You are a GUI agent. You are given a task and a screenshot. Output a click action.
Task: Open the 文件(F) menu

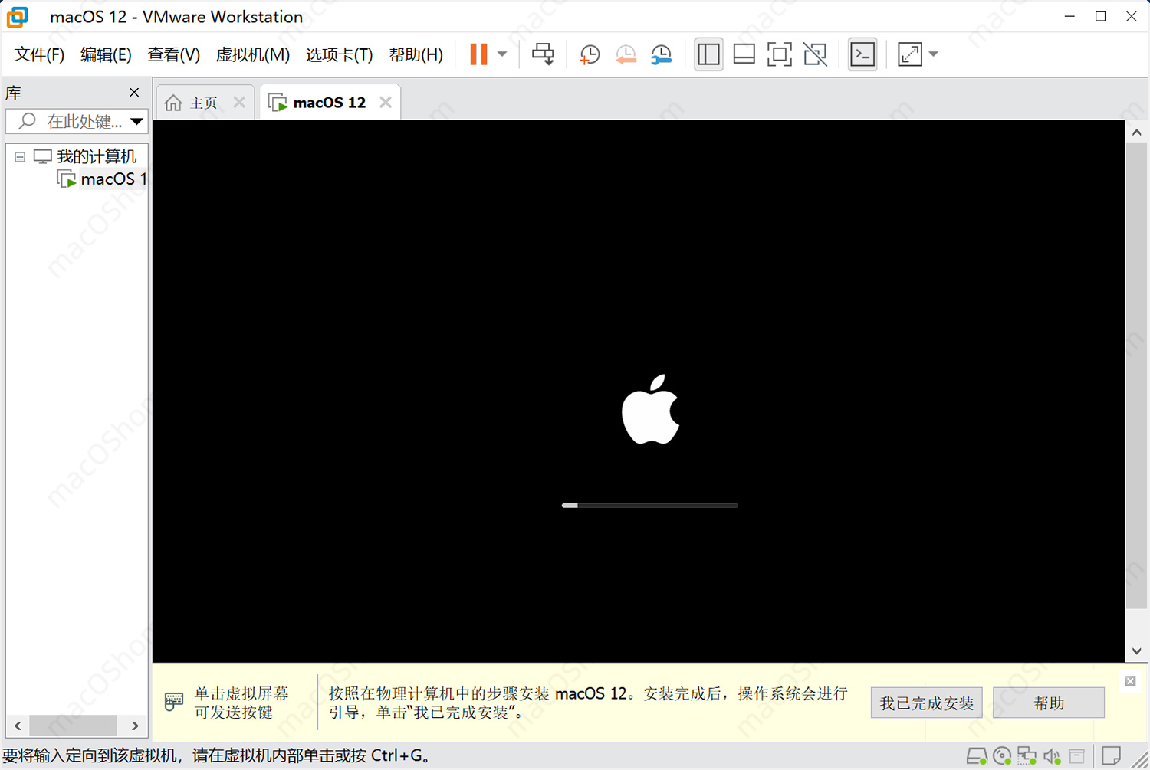click(39, 54)
